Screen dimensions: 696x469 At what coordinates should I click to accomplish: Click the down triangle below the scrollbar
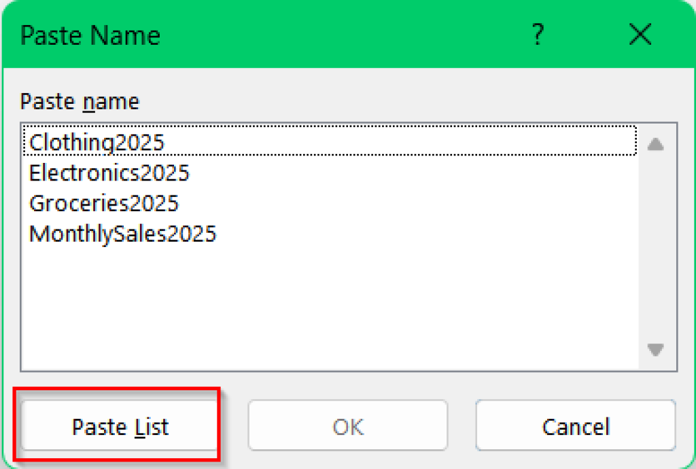(655, 350)
